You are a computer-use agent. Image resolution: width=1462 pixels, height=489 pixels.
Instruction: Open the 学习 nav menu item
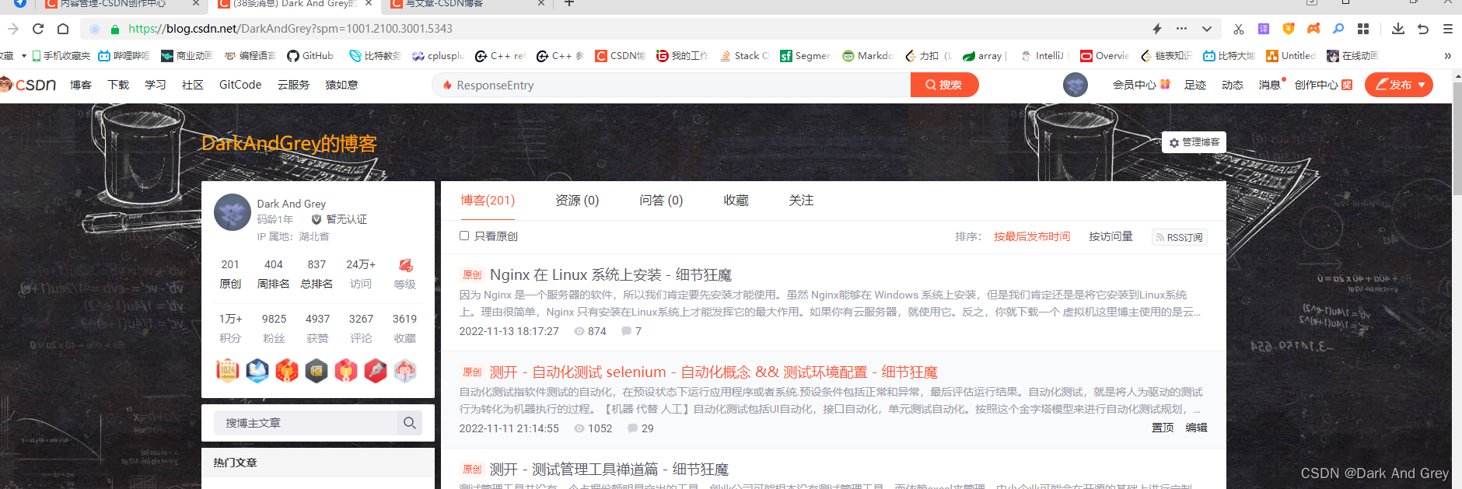click(x=156, y=85)
